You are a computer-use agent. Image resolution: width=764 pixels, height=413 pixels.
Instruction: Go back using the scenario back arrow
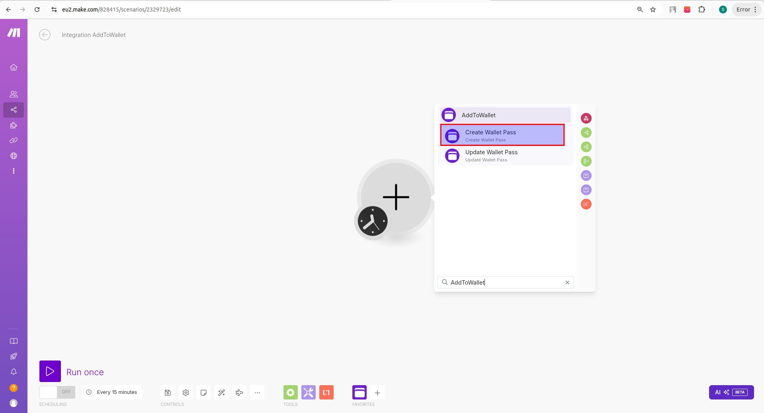point(45,35)
